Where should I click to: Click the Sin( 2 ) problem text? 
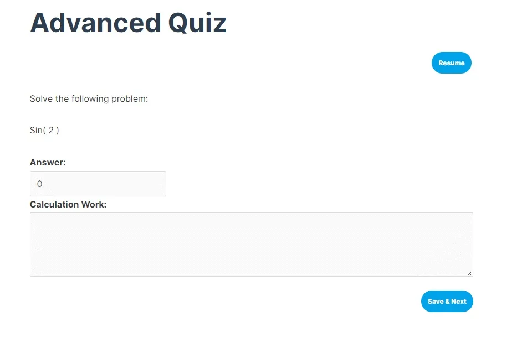44,130
